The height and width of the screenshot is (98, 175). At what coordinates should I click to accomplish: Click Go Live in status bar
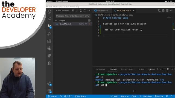[159, 96]
